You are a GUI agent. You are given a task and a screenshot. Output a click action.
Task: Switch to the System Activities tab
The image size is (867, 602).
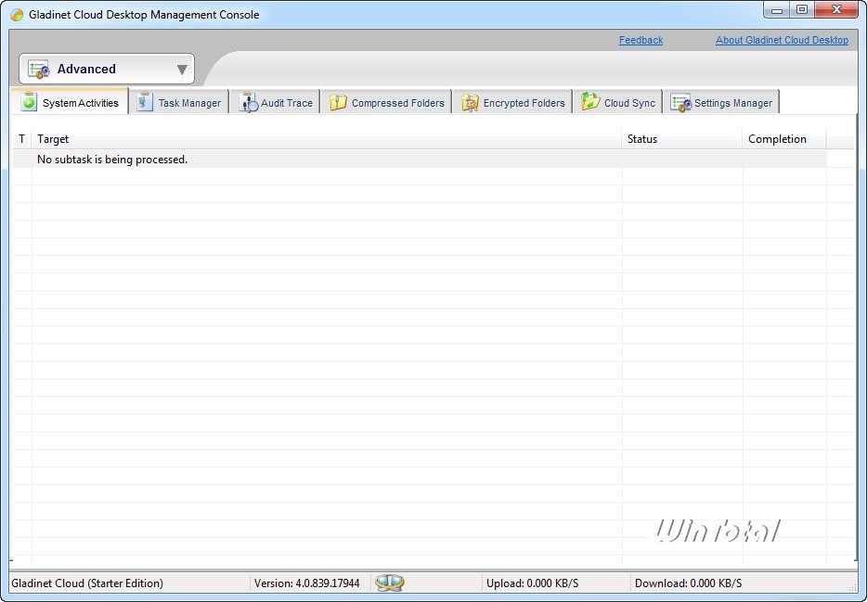coord(70,102)
